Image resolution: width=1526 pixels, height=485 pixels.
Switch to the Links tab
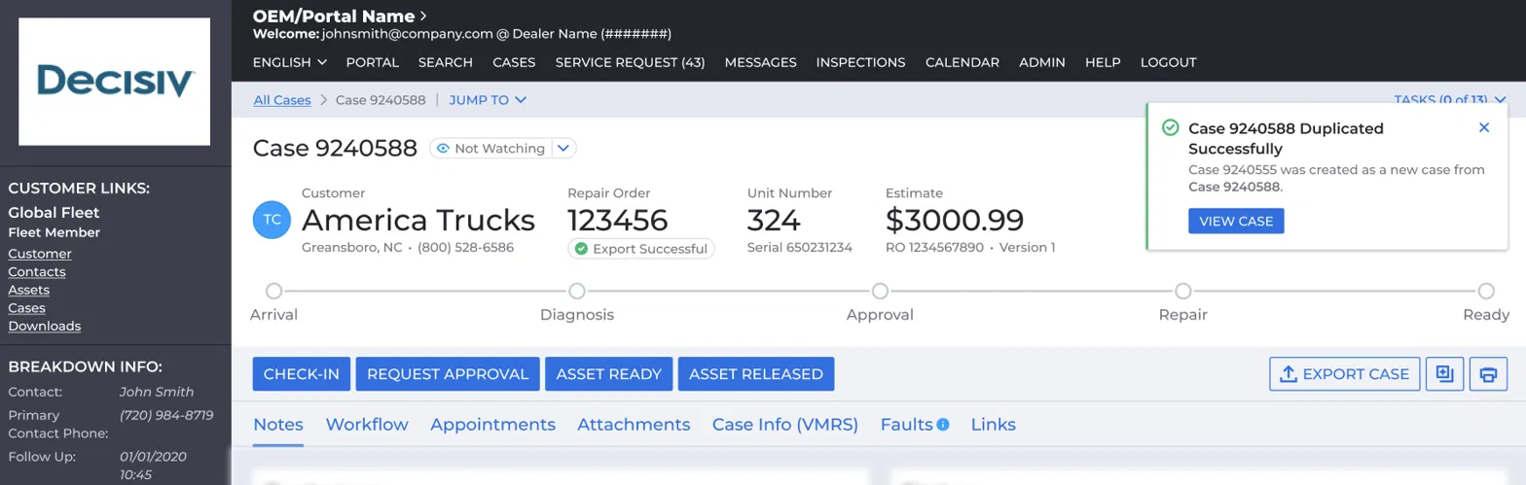pos(994,425)
